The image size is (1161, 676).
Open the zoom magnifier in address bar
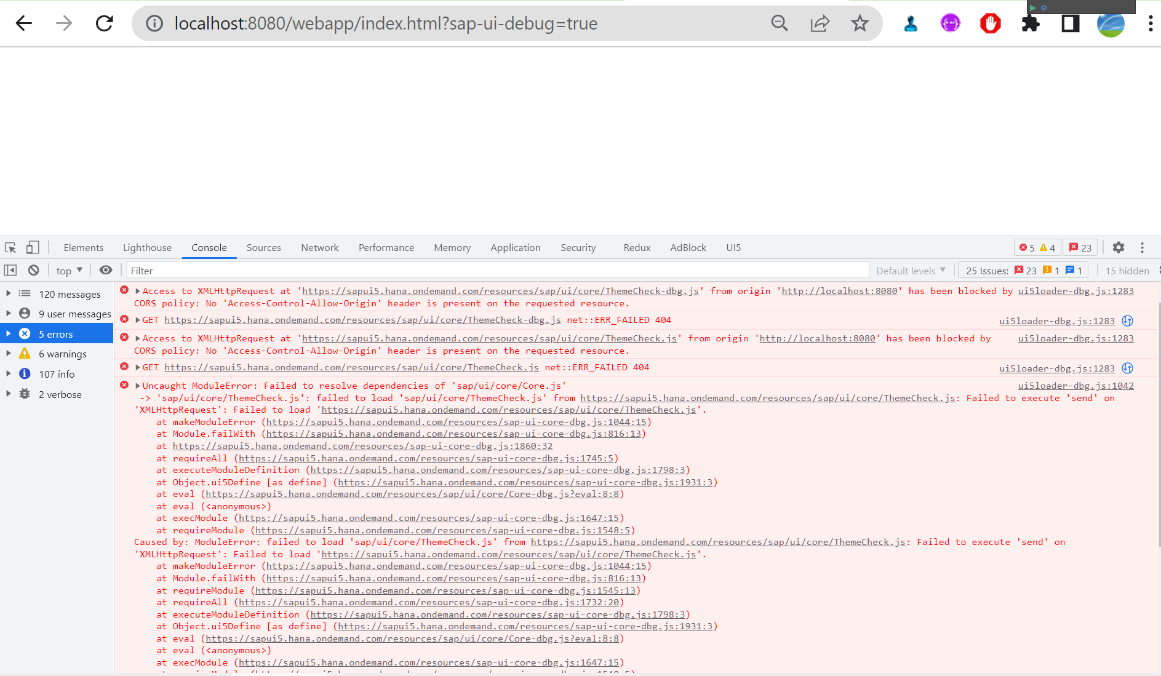780,23
